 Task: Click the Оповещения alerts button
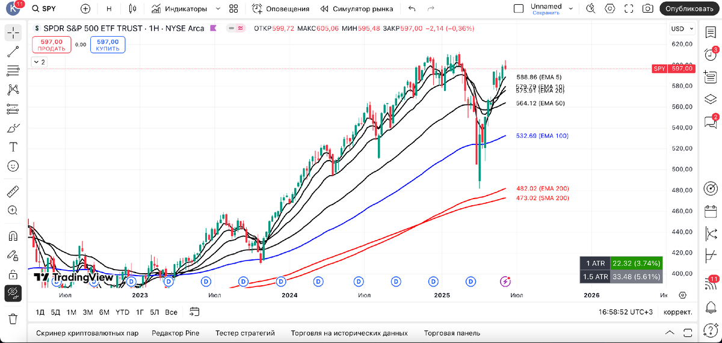coord(281,9)
